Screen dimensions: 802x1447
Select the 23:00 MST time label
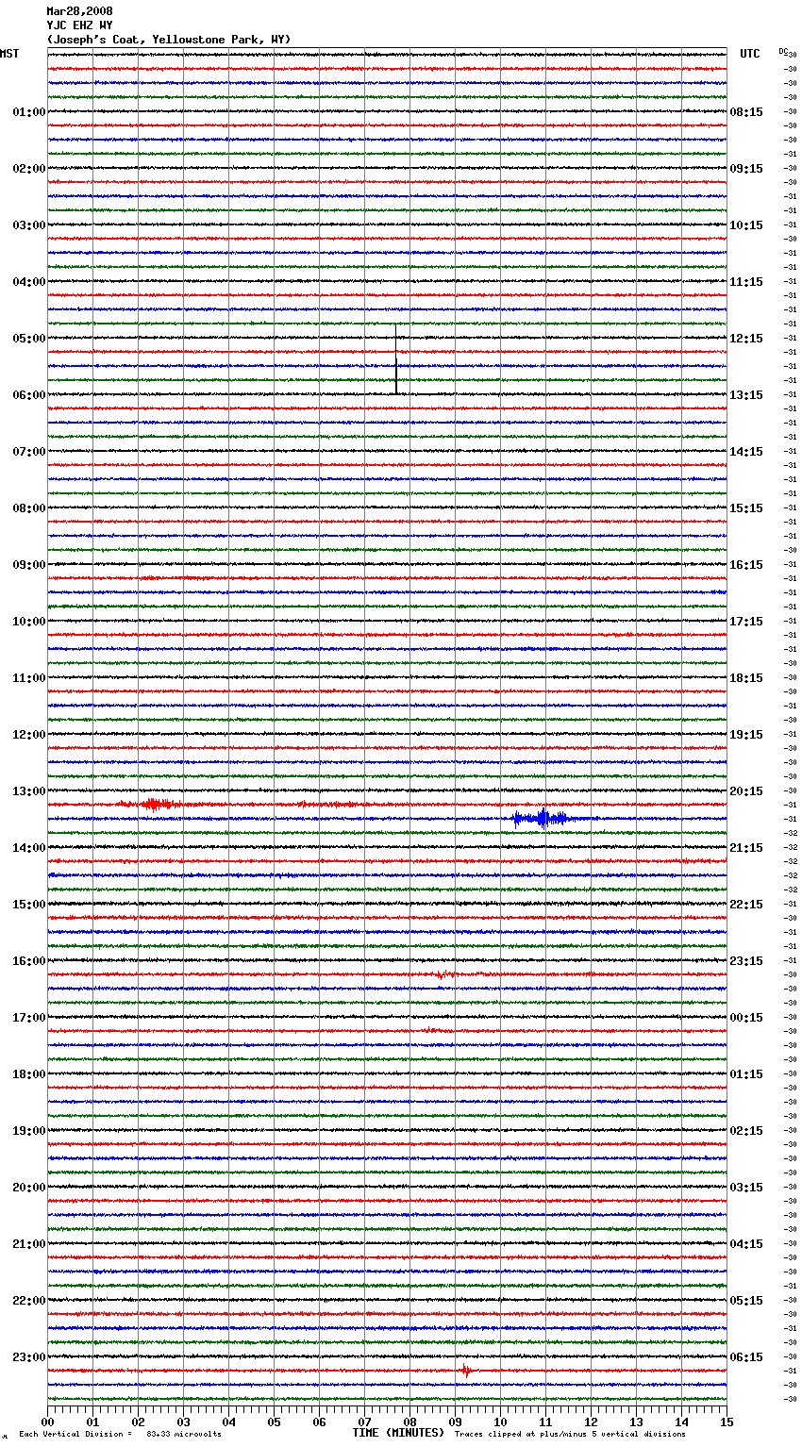29,1357
